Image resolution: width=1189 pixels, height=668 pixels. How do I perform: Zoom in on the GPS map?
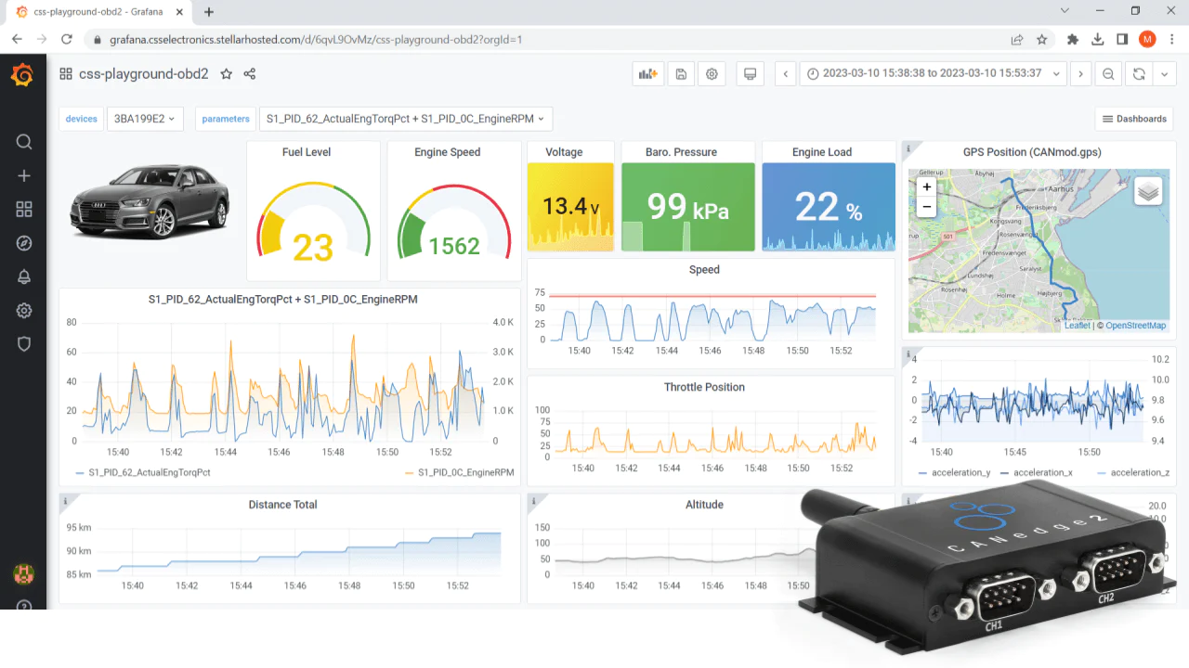926,186
